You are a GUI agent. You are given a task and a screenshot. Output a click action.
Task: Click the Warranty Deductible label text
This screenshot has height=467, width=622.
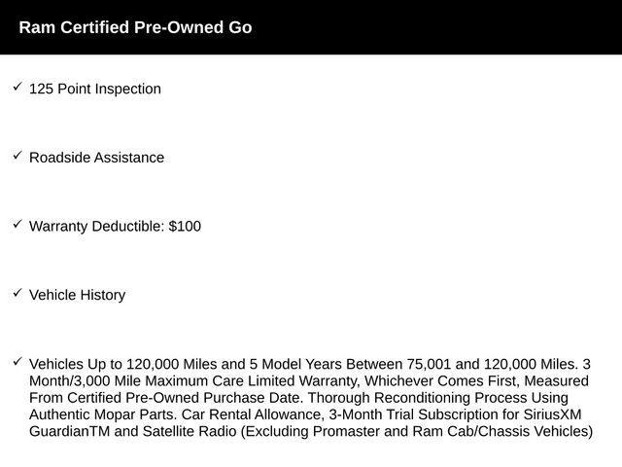tap(96, 227)
